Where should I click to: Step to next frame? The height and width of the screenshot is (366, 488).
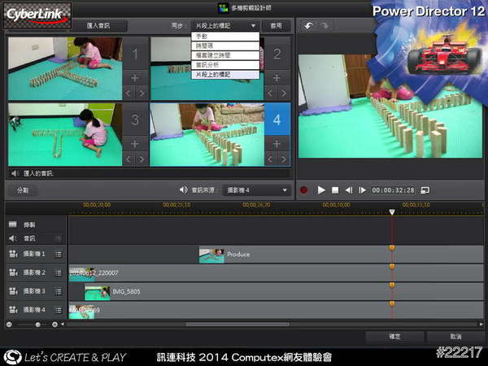tap(362, 190)
